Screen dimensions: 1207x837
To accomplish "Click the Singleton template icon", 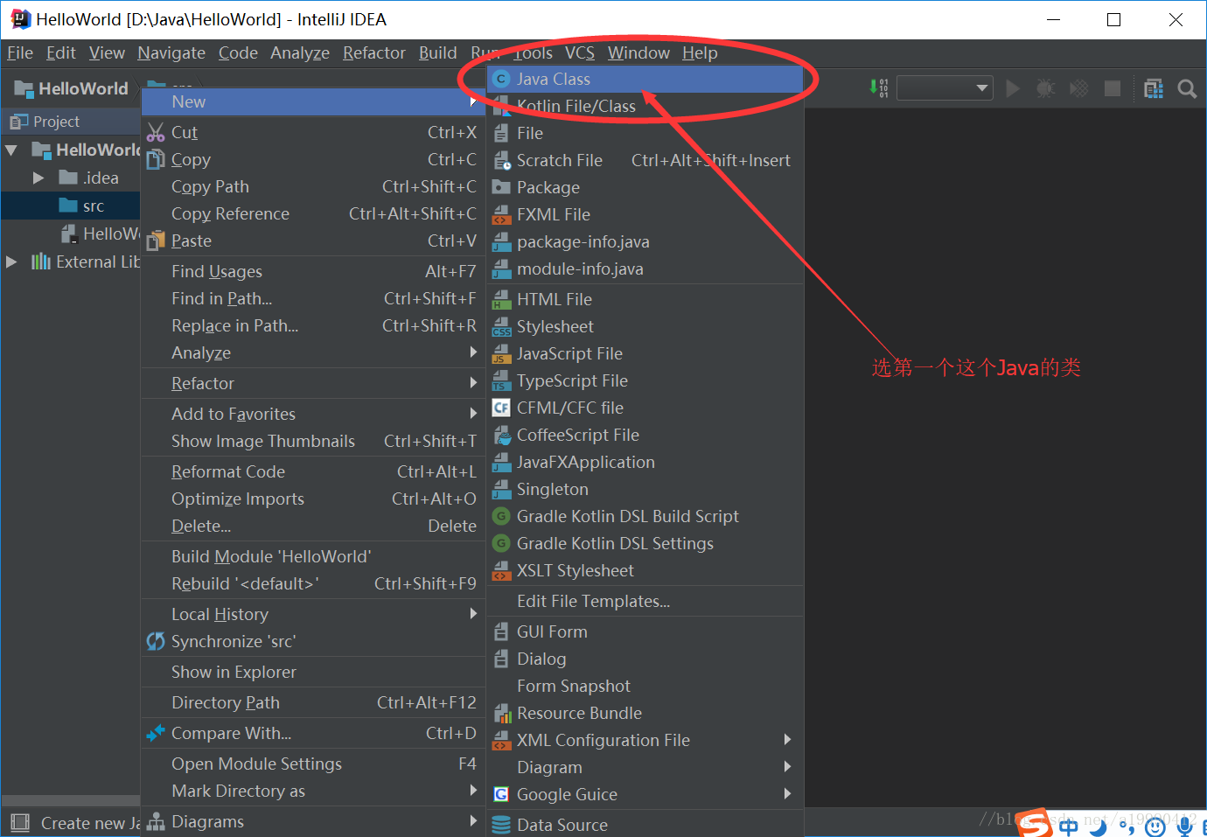I will click(501, 489).
